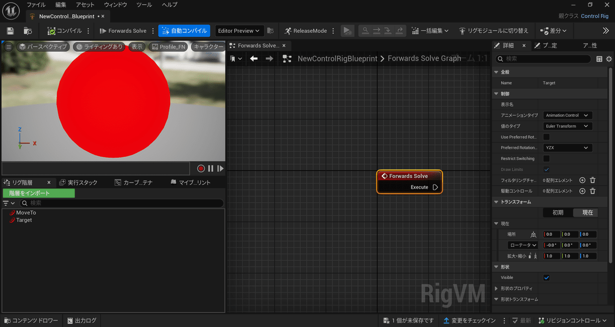Open the アニメーションタイプ Animation Control dropdown
The image size is (615, 327).
tap(568, 115)
